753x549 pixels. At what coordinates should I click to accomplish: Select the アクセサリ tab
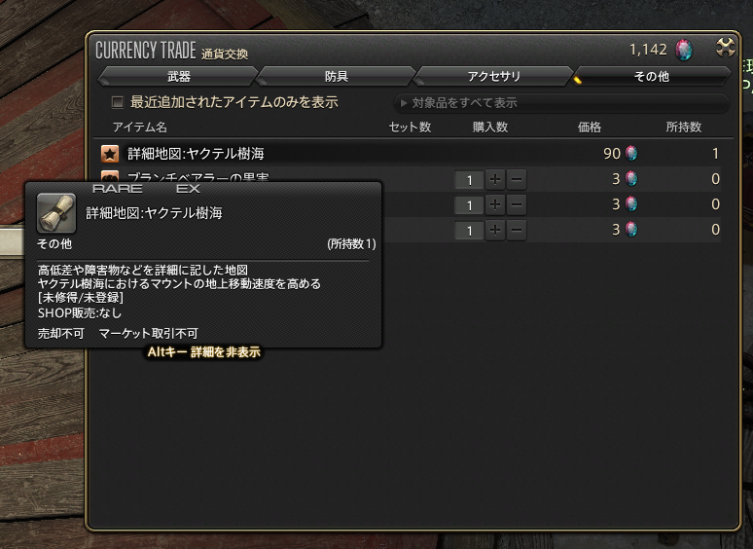click(493, 76)
